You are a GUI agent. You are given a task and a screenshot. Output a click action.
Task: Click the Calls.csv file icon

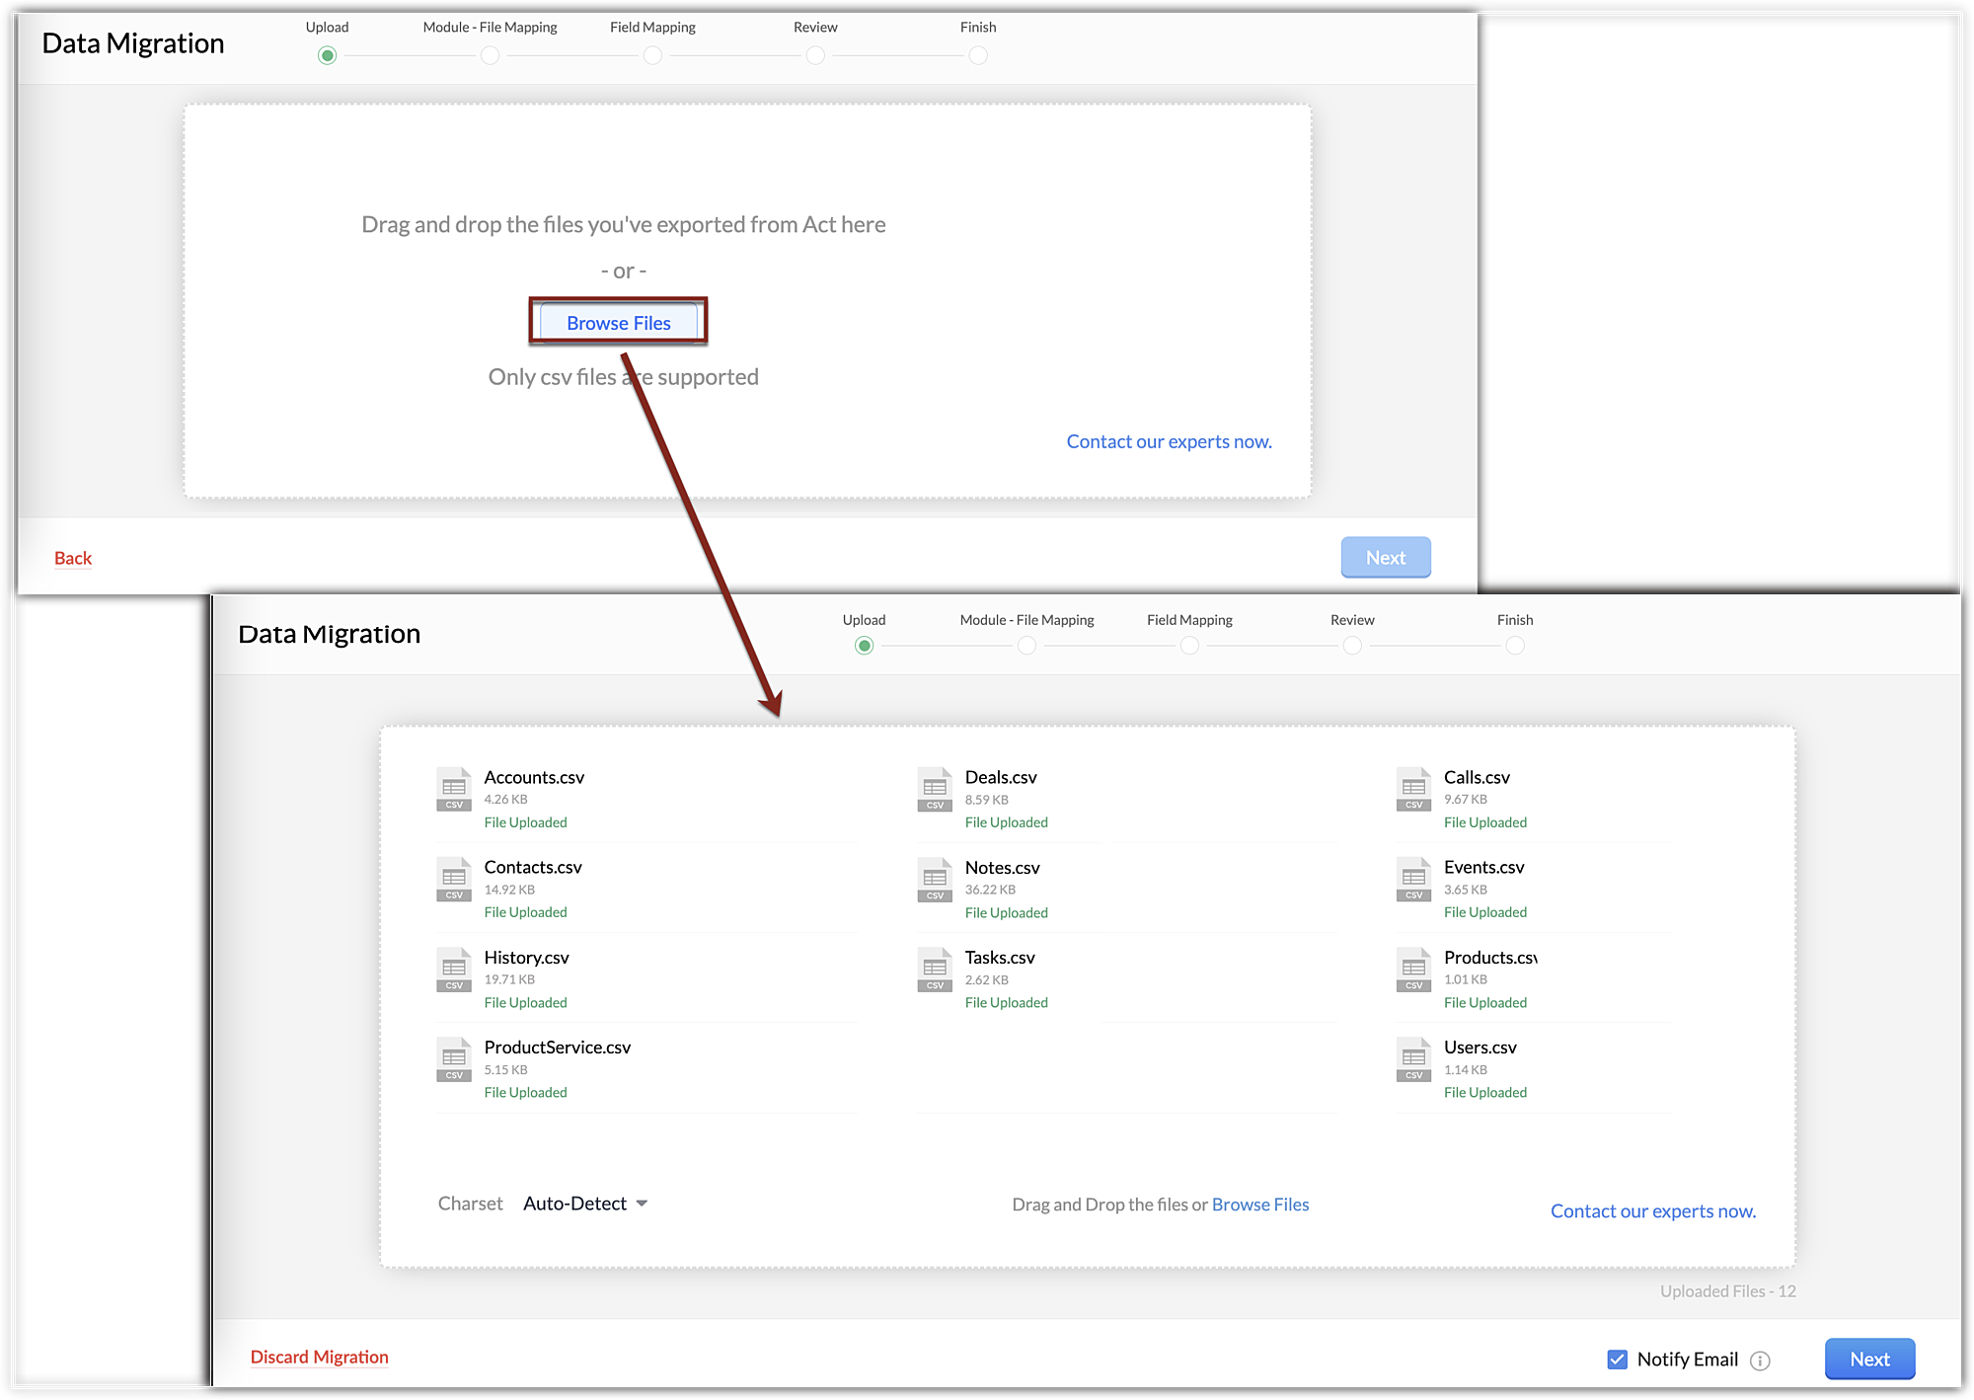[x=1413, y=789]
